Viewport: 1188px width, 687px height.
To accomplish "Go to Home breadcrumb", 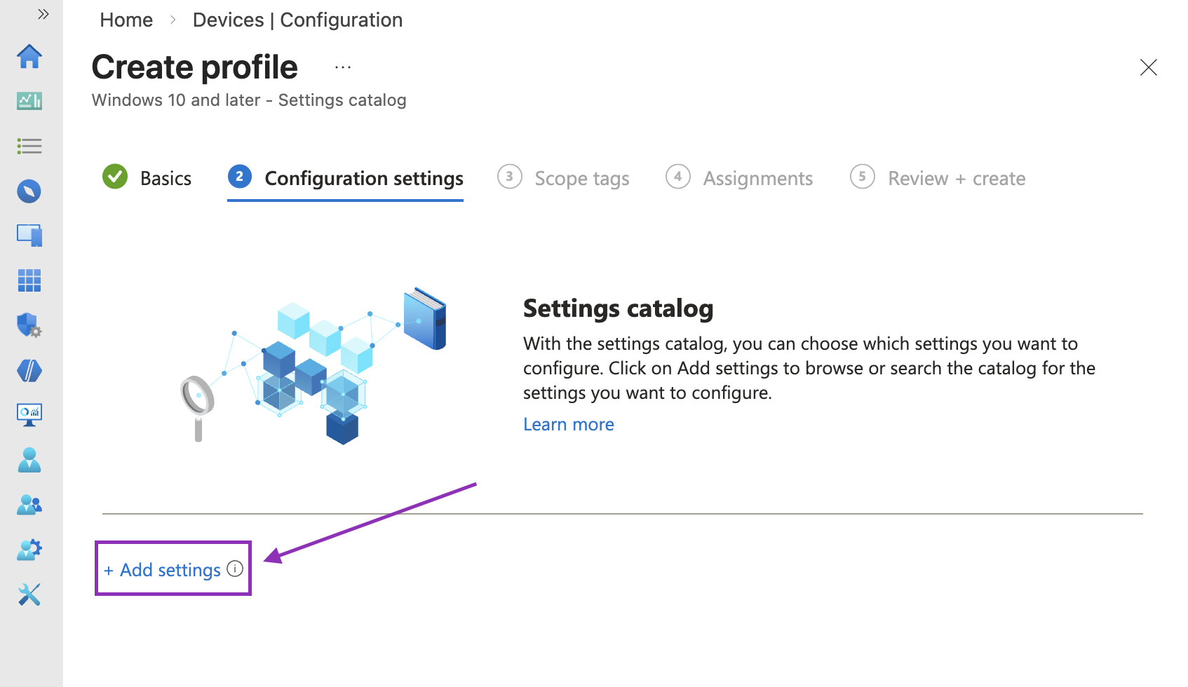I will coord(126,20).
